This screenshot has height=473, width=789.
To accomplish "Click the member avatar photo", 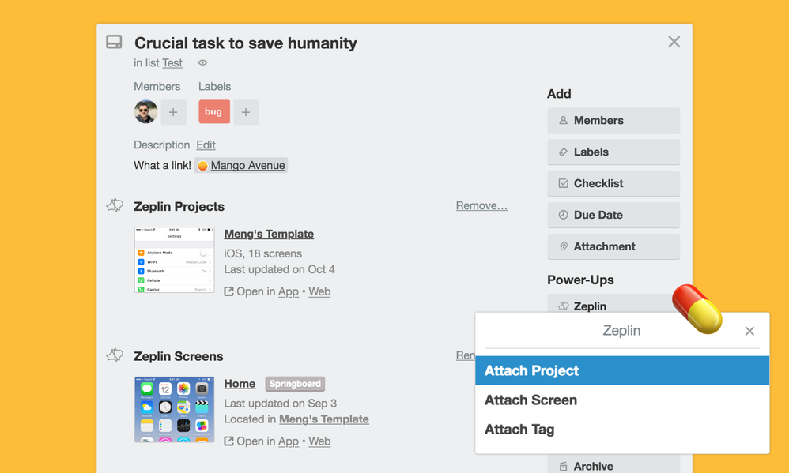I will click(x=146, y=111).
